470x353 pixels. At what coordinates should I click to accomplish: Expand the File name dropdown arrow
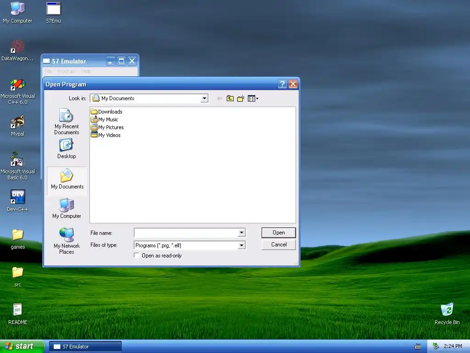pos(241,232)
